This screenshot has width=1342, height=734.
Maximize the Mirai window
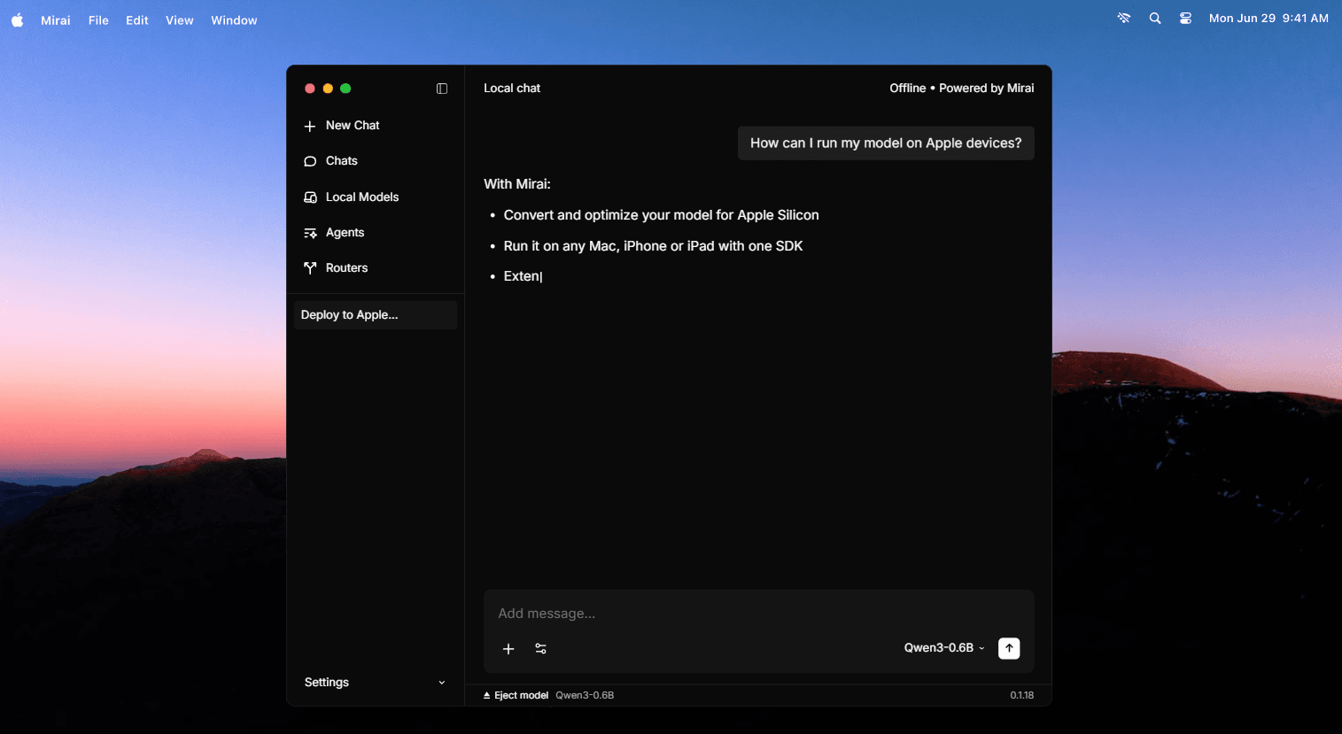(345, 89)
